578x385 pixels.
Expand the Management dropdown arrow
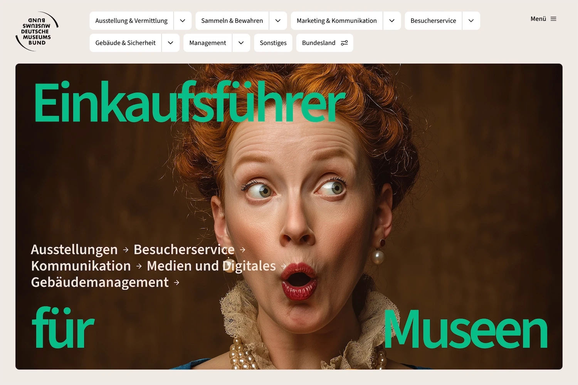pyautogui.click(x=241, y=43)
